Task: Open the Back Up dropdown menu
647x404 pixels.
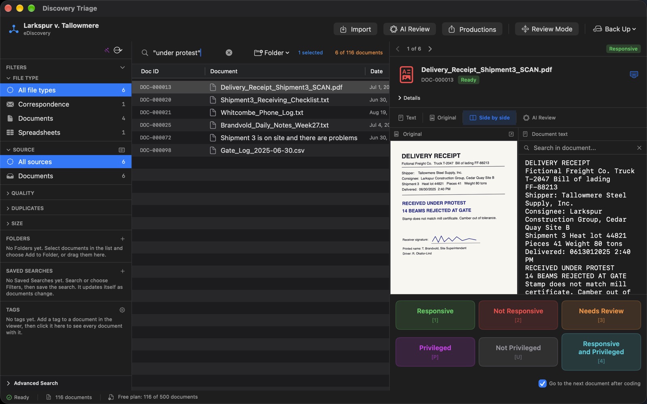Action: pyautogui.click(x=615, y=29)
